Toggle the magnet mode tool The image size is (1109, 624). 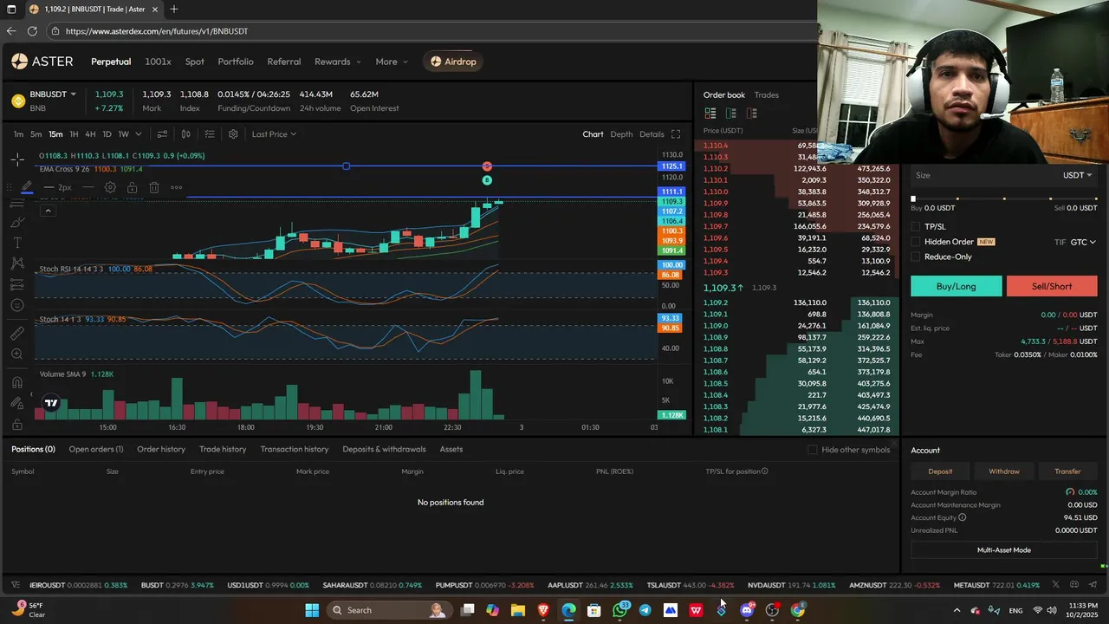pyautogui.click(x=17, y=382)
